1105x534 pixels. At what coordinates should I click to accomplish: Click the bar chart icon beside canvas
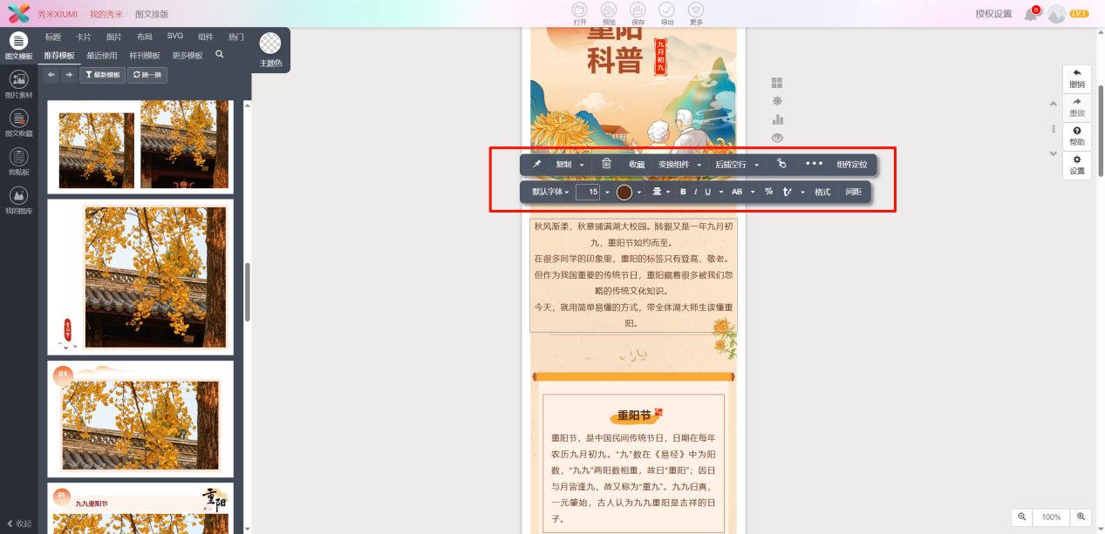pyautogui.click(x=777, y=119)
